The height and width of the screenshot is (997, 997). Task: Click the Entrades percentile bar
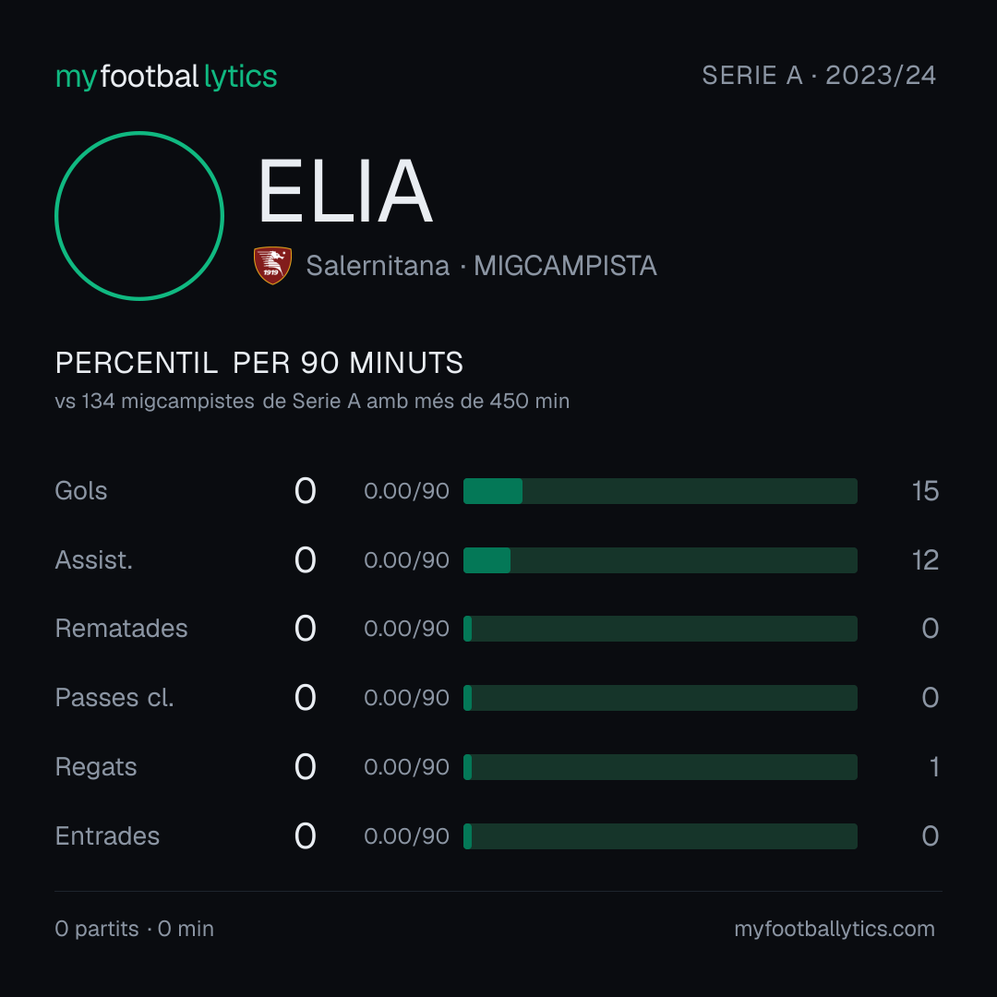pos(660,836)
